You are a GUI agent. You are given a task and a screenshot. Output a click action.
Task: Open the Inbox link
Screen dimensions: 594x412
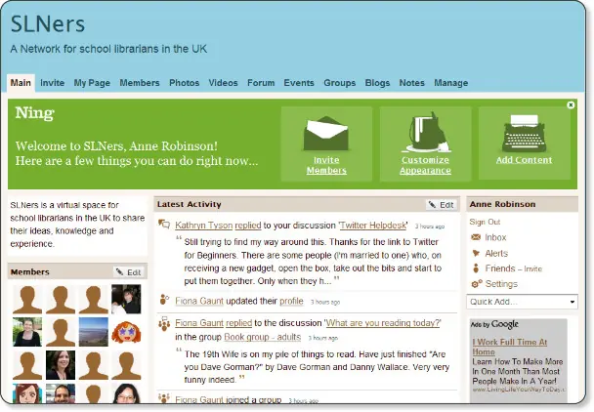coord(495,237)
